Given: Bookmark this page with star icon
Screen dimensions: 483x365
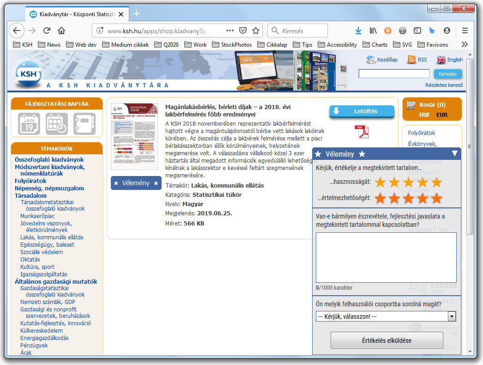Looking at the screenshot, I should pyautogui.click(x=256, y=30).
